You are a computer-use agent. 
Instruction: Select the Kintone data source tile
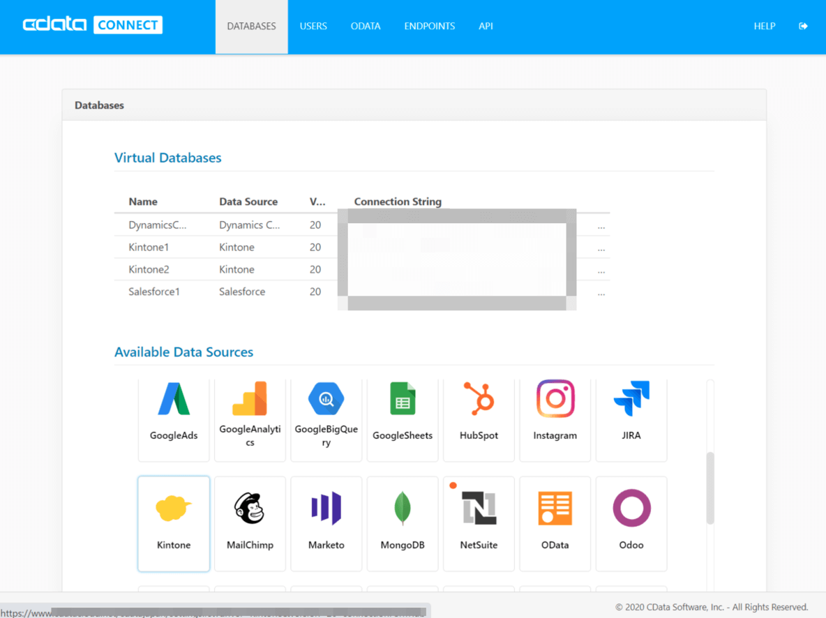[x=173, y=524]
